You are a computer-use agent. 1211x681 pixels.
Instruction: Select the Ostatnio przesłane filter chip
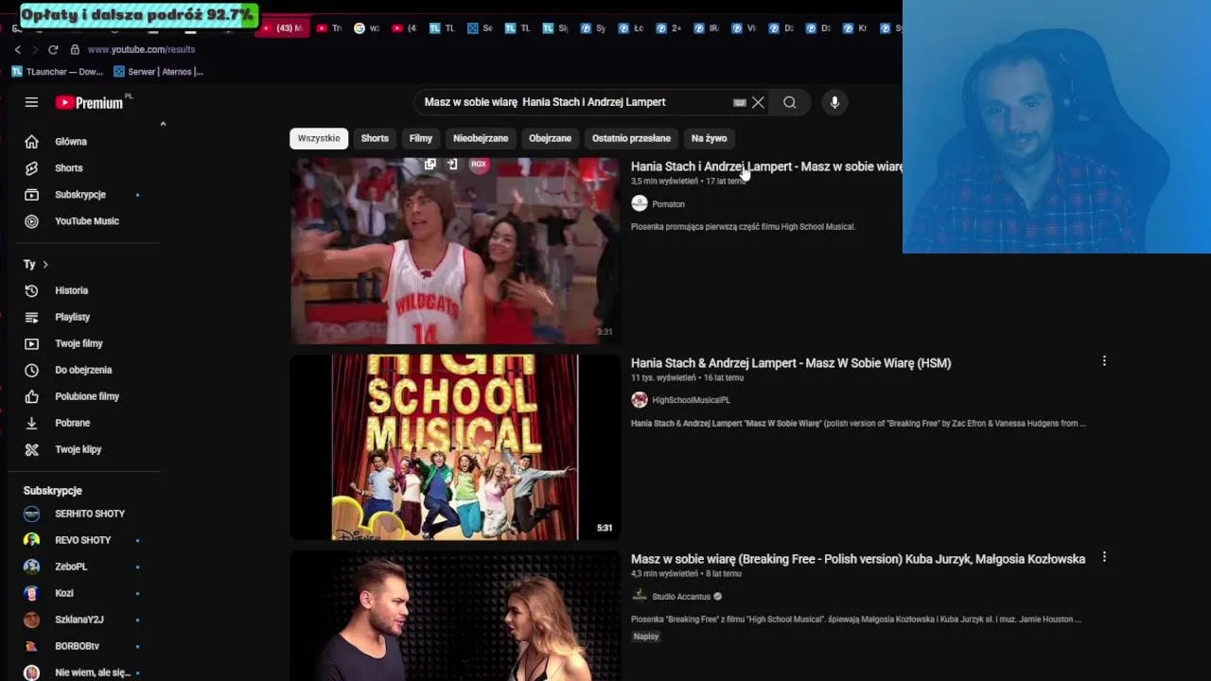631,138
